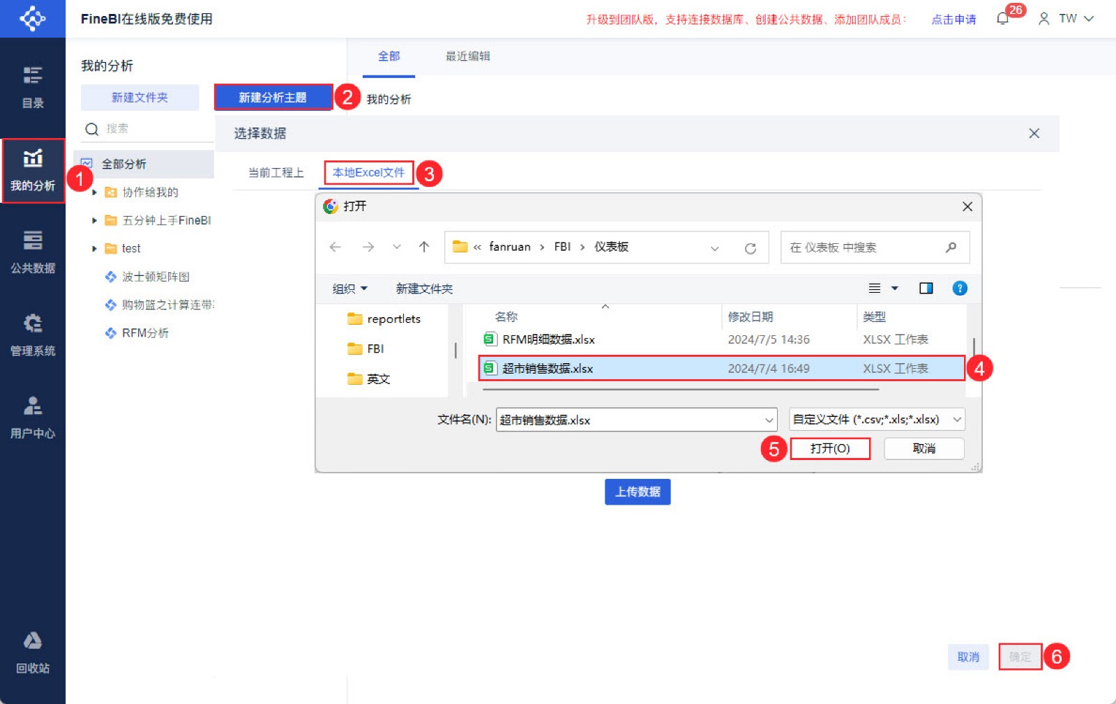
Task: Click the 在 仪表板 中搜索 field
Action: tap(875, 247)
